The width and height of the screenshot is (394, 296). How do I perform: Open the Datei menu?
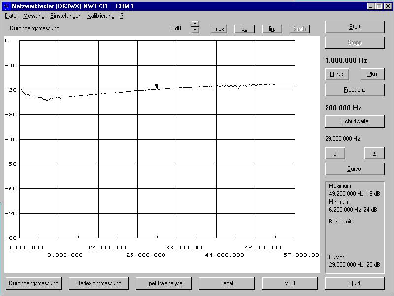click(x=11, y=16)
